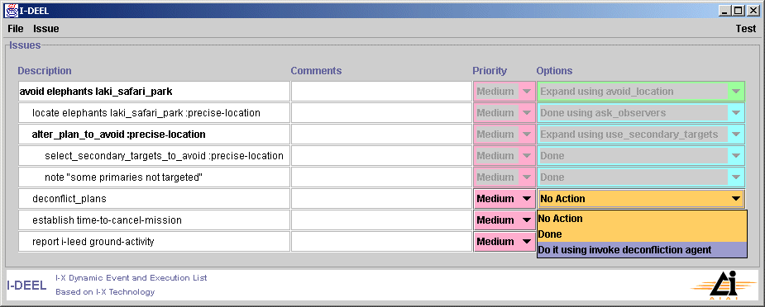
Task: Open Options dropdown 'Expand using avoid_location'
Action: 641,92
